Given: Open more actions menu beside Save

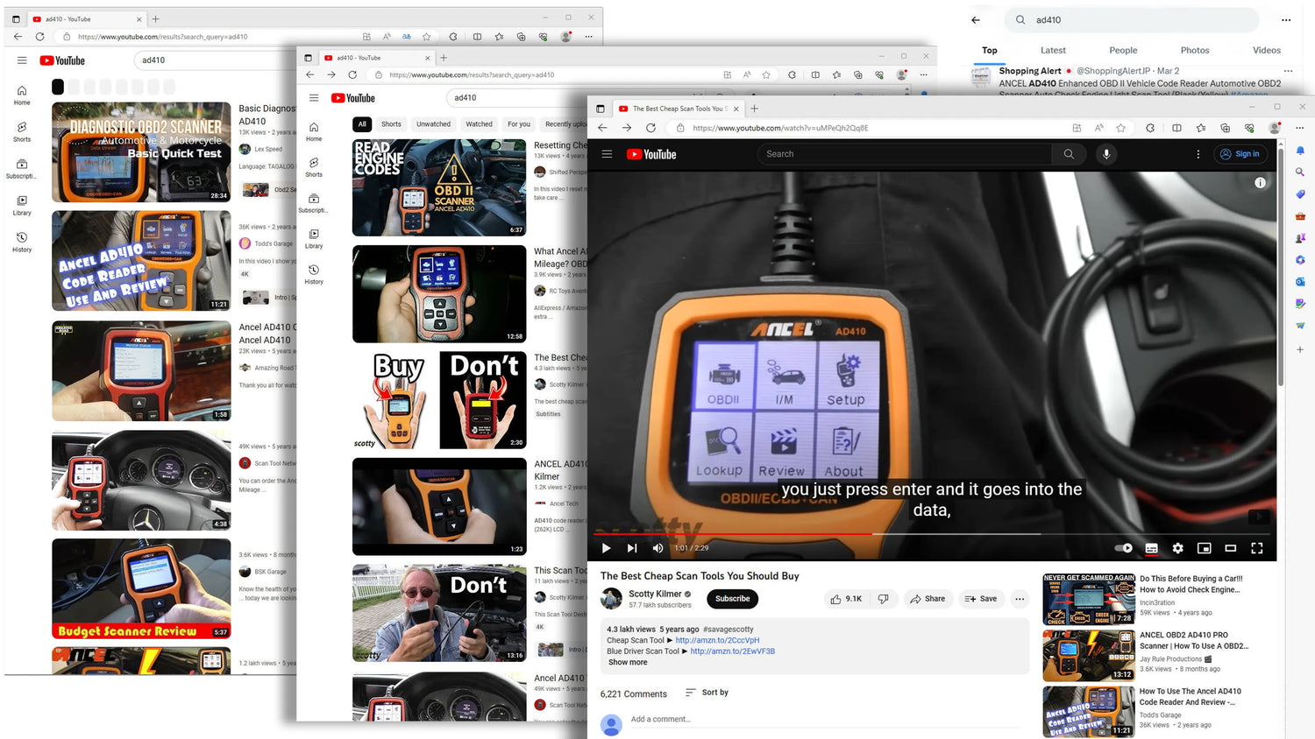Looking at the screenshot, I should 1019,599.
